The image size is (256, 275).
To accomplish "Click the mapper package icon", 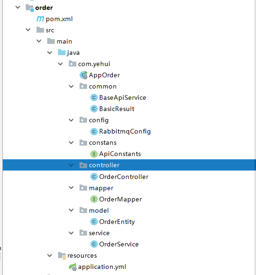I will click(83, 188).
